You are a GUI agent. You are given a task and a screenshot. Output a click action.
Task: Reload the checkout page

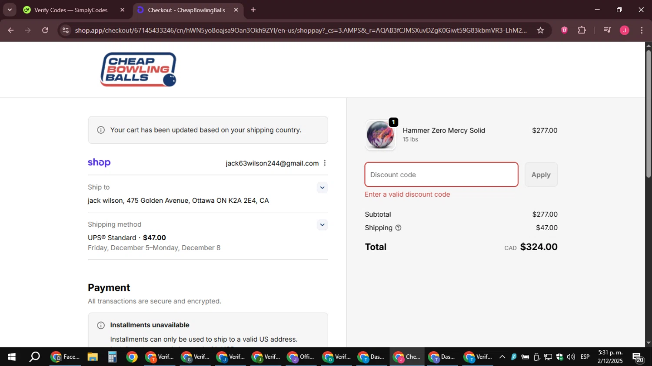[x=45, y=30]
